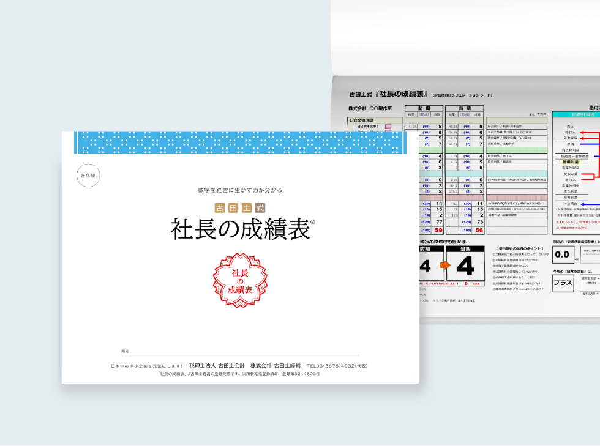The width and height of the screenshot is (600, 446).
Task: Click the プラス cash flow result box
Action: click(x=563, y=283)
